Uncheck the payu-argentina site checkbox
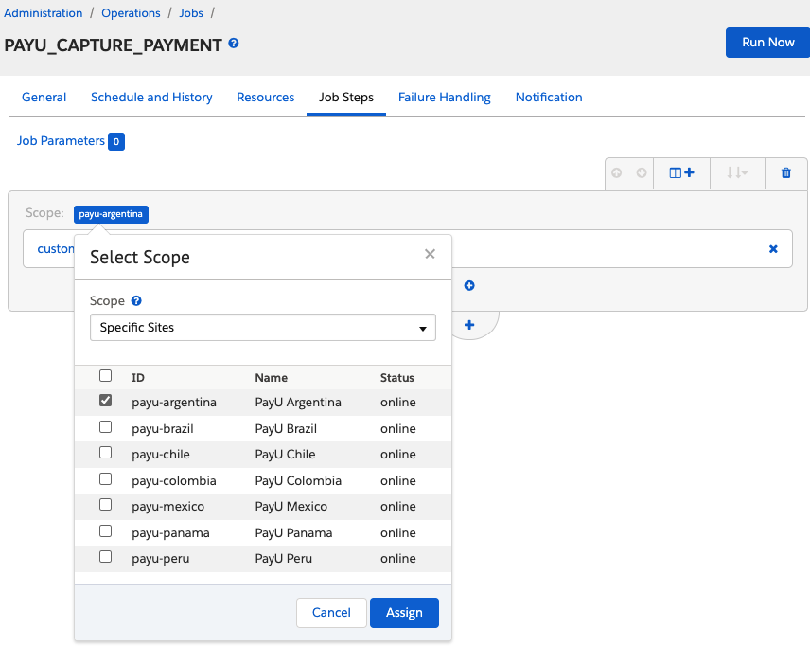This screenshot has height=647, width=810. point(105,401)
